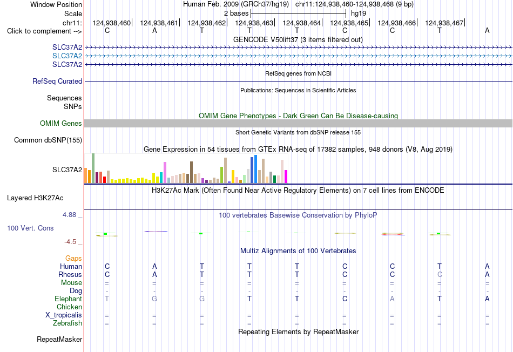Click the red GTEx expression bar

tap(104, 180)
